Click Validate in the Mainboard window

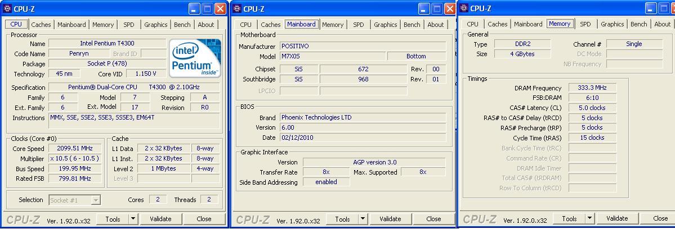pyautogui.click(x=391, y=219)
